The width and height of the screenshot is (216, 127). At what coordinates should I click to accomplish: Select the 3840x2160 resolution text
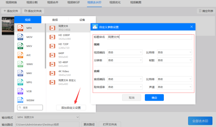click(x=64, y=75)
